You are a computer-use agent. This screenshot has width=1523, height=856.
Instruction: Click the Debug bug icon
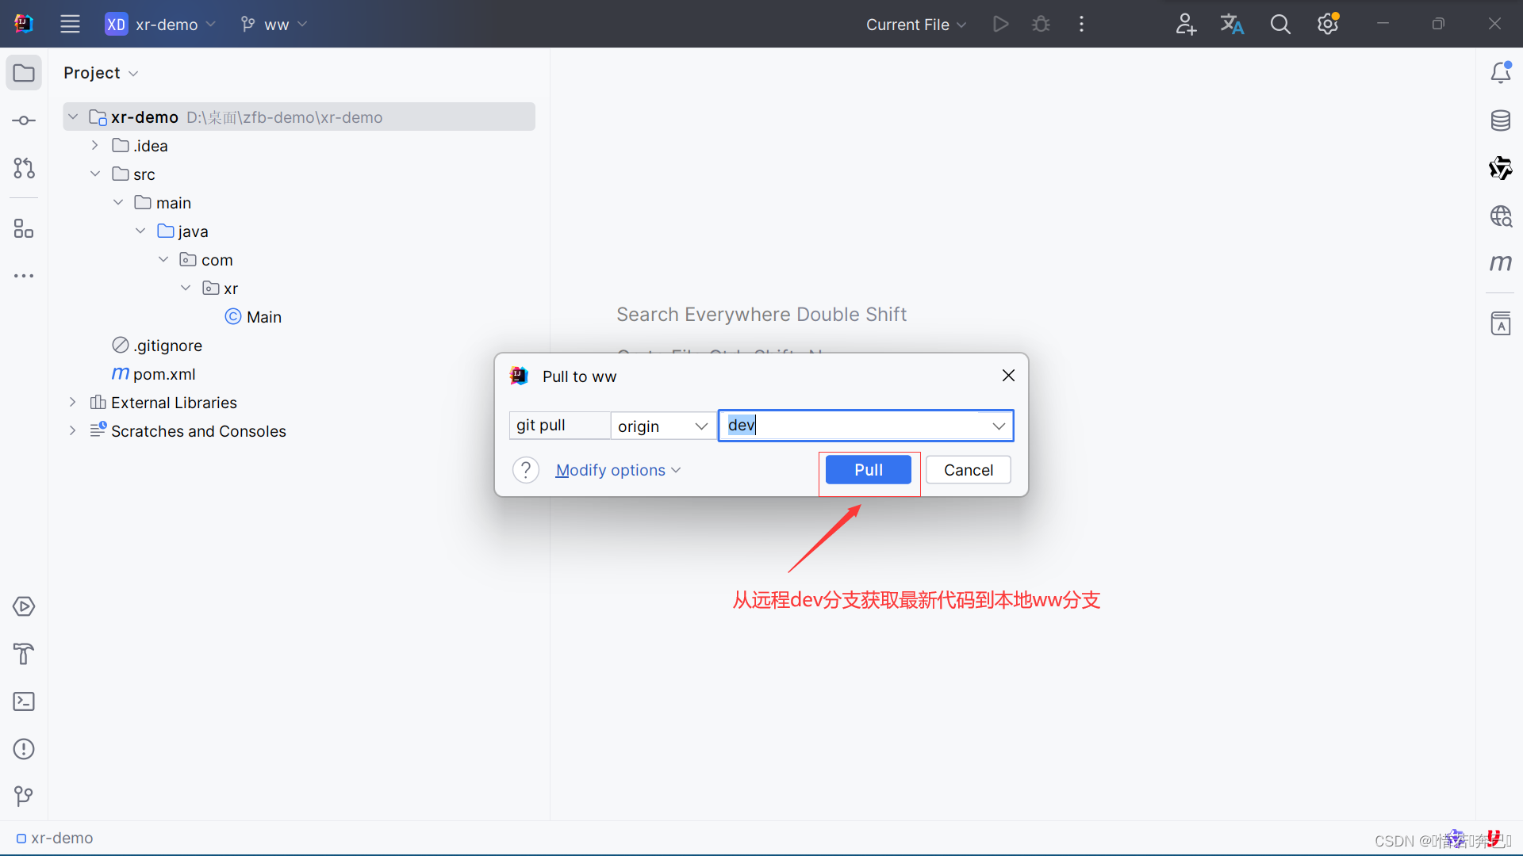[x=1041, y=24]
